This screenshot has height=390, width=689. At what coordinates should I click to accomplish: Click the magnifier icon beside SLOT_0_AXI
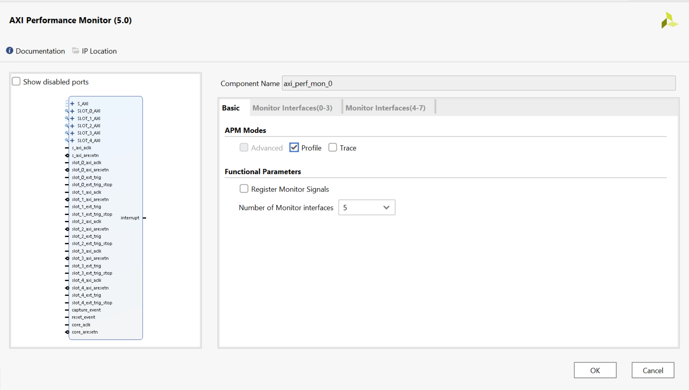pos(67,111)
